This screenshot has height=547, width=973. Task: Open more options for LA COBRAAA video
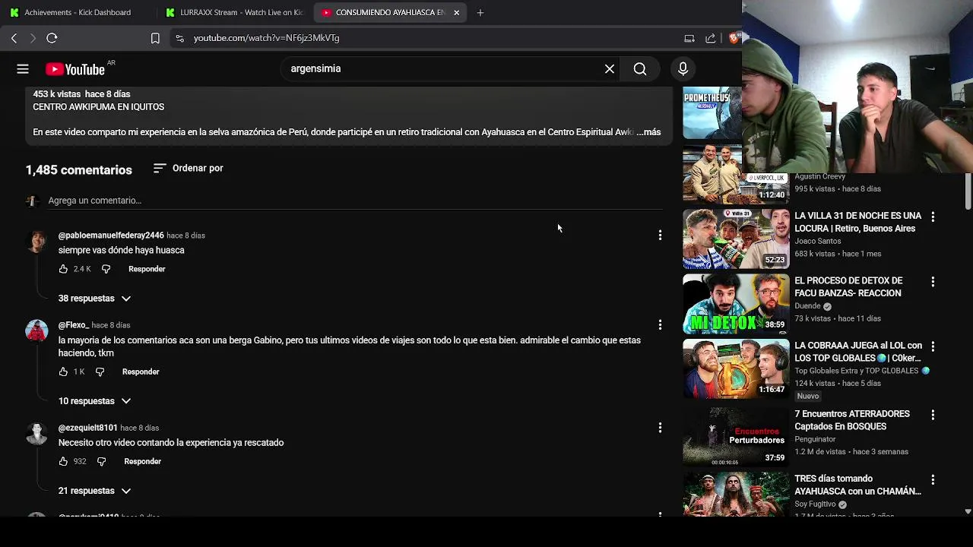coord(933,346)
